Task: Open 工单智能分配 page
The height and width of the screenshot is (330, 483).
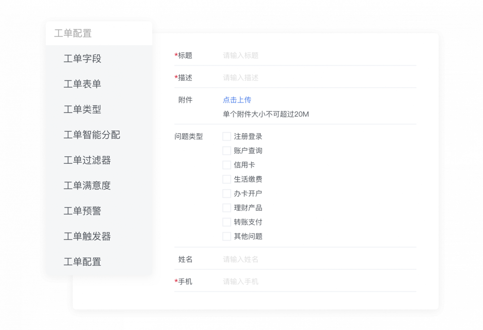Action: [x=92, y=135]
